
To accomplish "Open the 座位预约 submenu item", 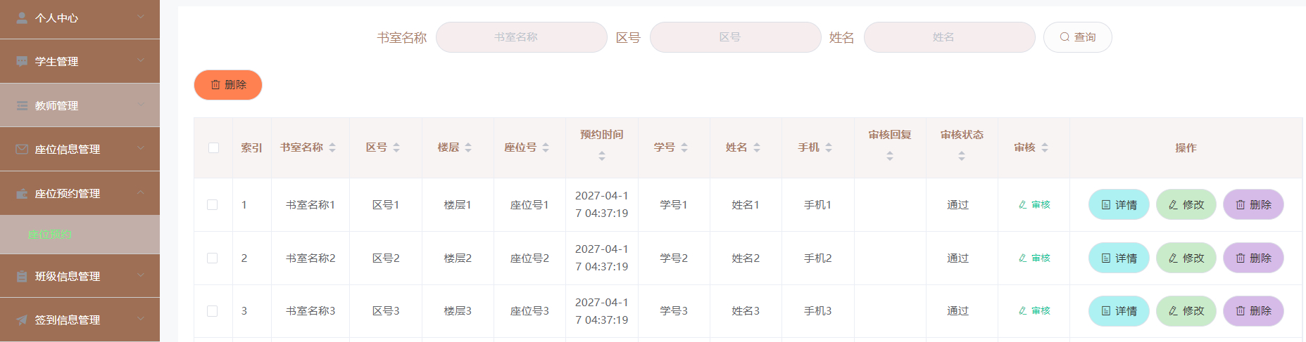I will (50, 235).
